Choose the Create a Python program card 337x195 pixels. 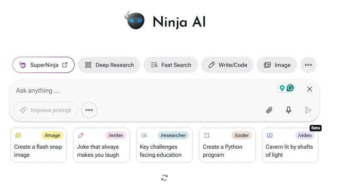(x=227, y=145)
